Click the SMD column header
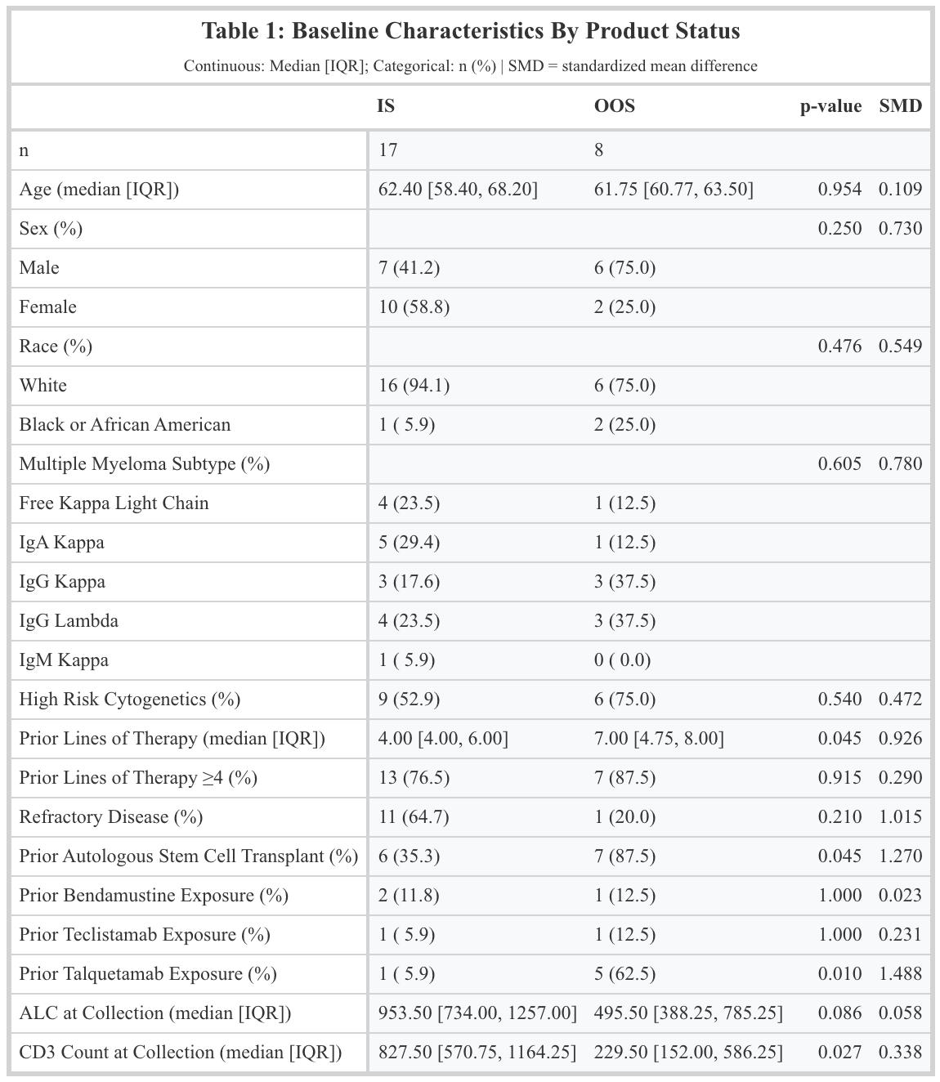The height and width of the screenshot is (1082, 940). (x=900, y=106)
